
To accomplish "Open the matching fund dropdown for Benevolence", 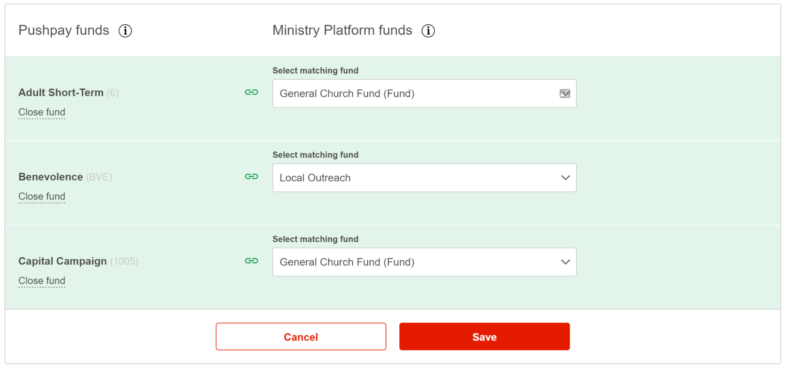I will pos(424,178).
